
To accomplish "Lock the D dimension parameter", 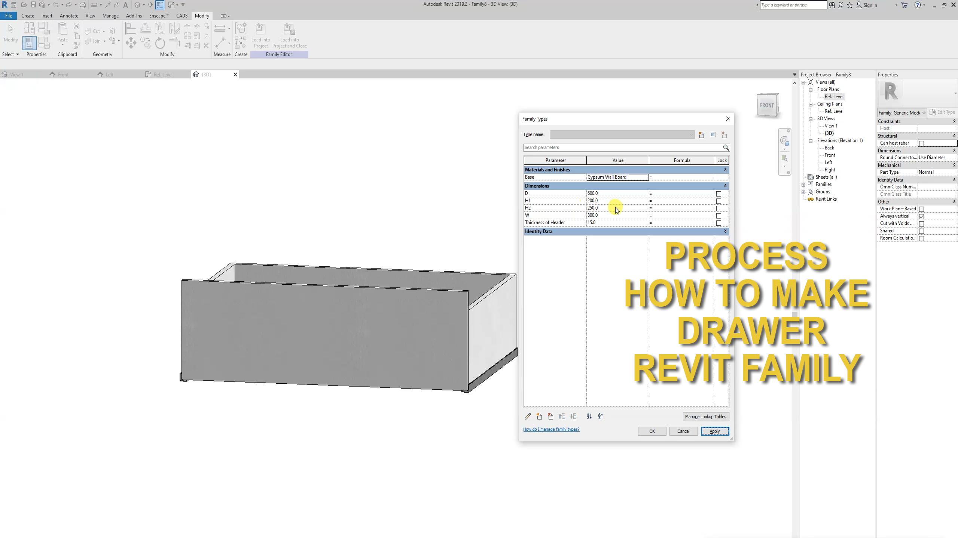I will tap(718, 194).
